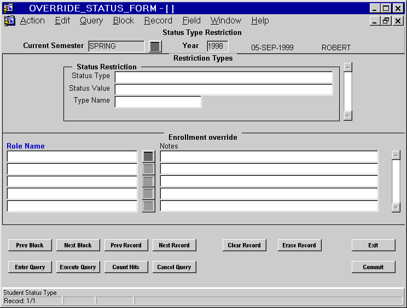The width and height of the screenshot is (407, 308).
Task: Click the Enter Query button
Action: click(30, 267)
